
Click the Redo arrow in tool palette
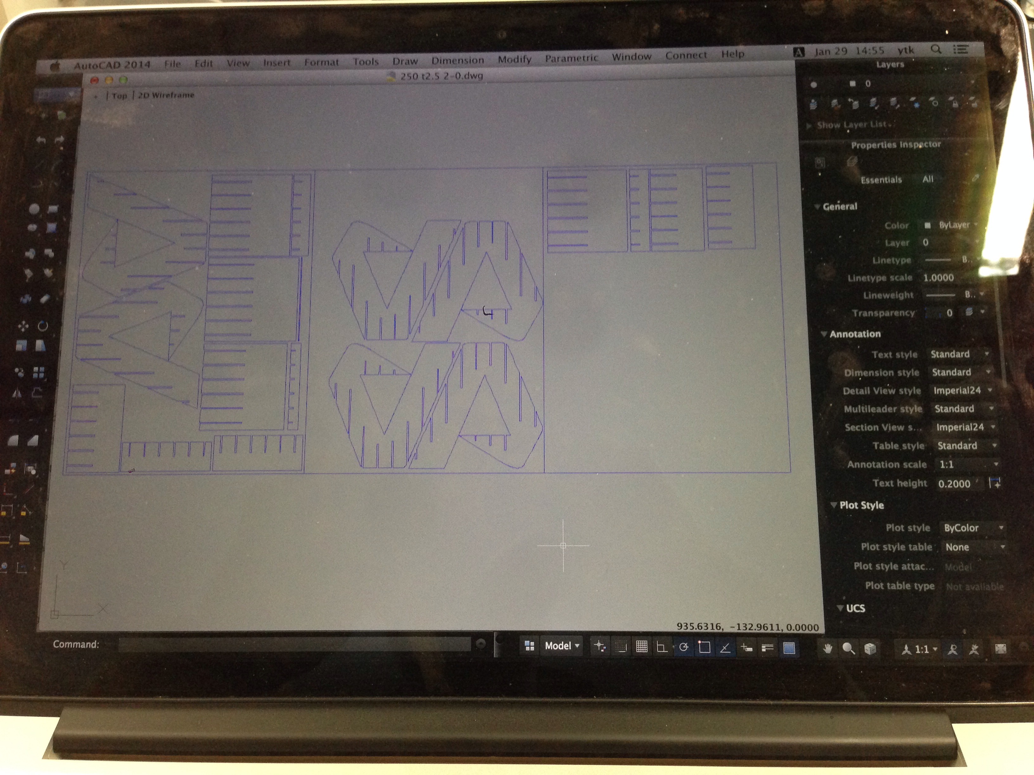click(x=59, y=139)
